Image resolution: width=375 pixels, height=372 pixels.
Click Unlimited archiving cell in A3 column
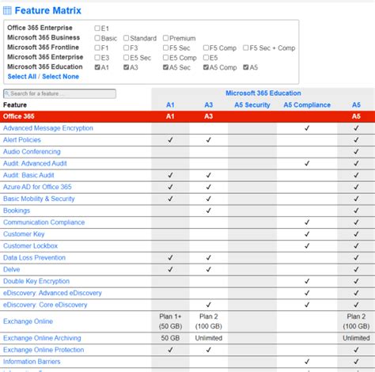pos(209,338)
